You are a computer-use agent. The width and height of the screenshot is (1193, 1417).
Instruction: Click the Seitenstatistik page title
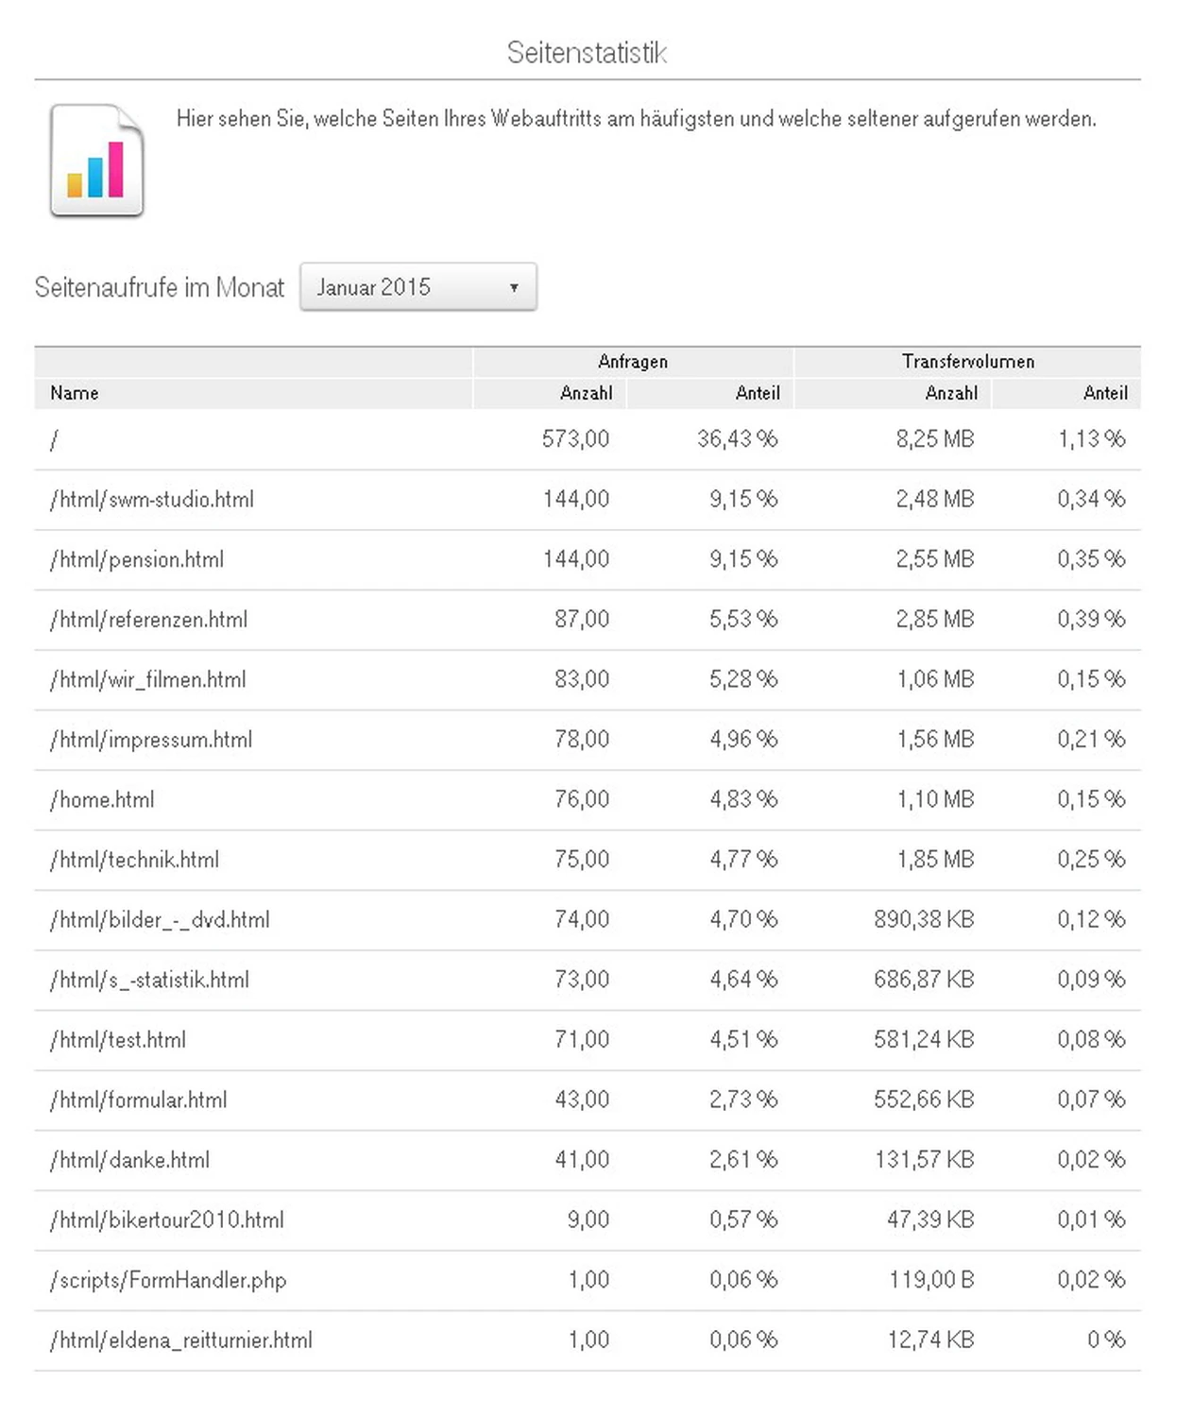tap(587, 54)
